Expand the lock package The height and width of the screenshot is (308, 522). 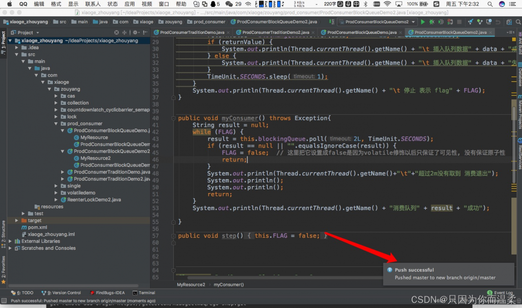[x=56, y=117]
